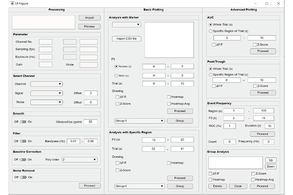
Task: Click the Up button in Group Analysis
Action: [x=271, y=160]
